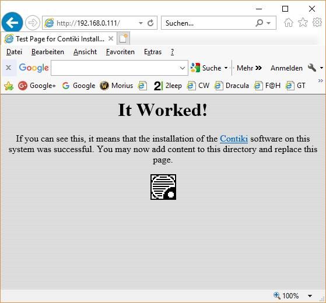Close the Google toolbar with X

point(8,68)
